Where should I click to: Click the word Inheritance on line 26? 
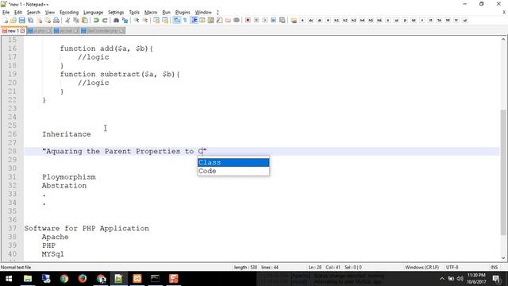(67, 134)
